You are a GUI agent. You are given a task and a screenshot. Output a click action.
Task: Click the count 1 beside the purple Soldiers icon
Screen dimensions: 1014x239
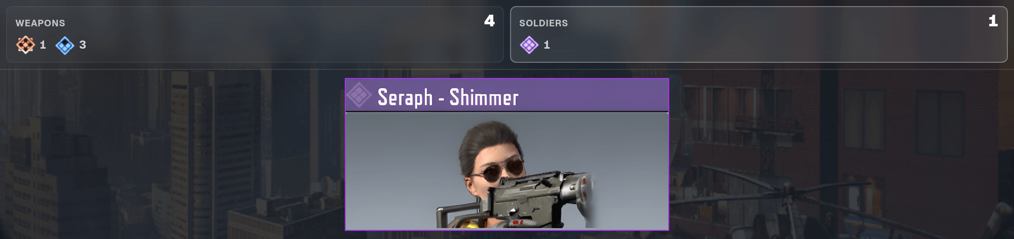[547, 45]
